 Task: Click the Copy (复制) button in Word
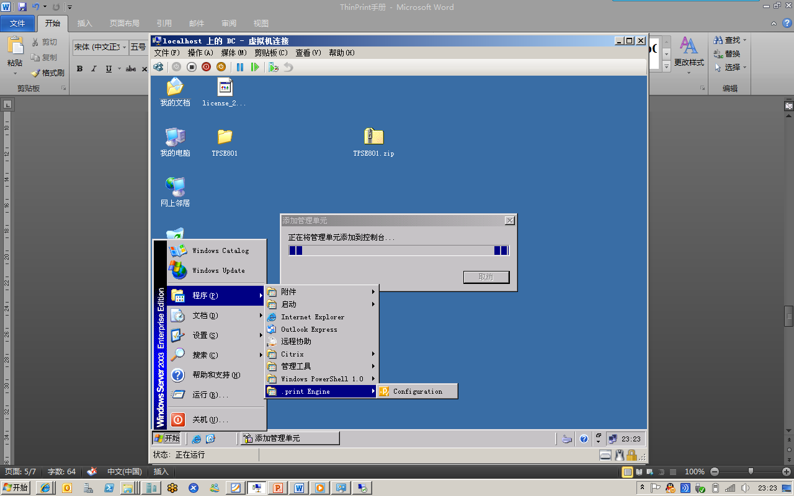(44, 57)
